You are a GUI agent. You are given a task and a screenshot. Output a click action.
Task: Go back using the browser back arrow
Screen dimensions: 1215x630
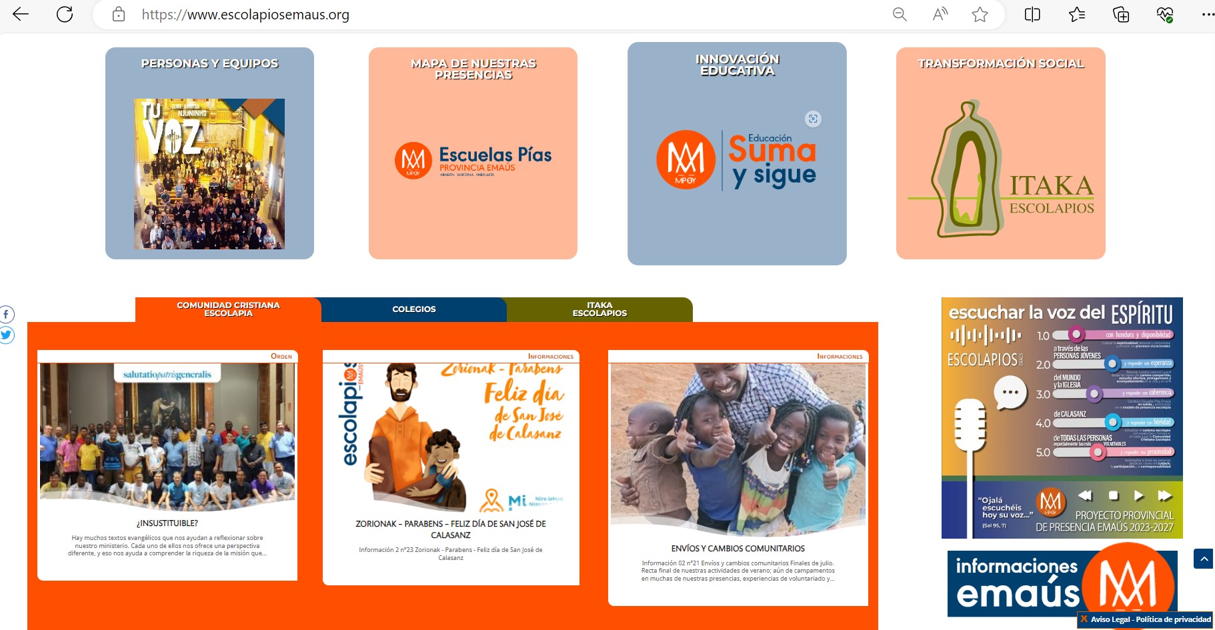point(21,14)
